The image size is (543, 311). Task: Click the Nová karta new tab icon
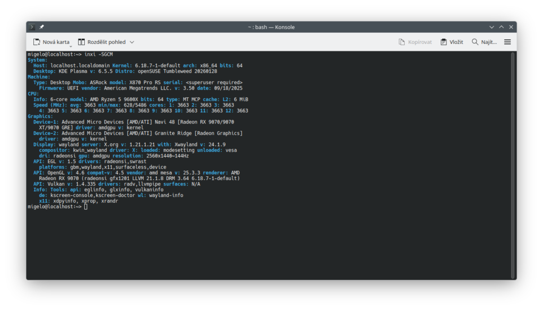(37, 42)
